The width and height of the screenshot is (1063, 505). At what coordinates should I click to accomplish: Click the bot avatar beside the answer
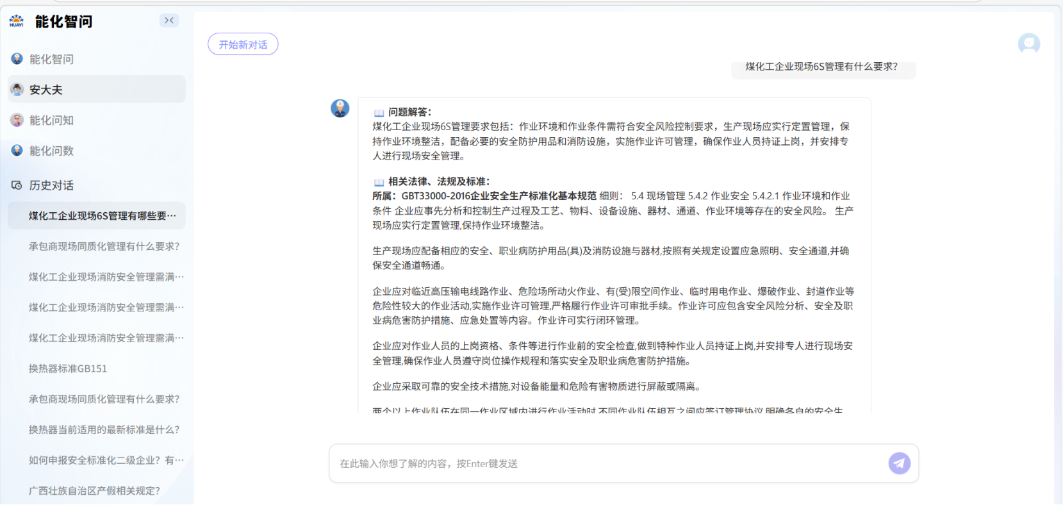(340, 108)
